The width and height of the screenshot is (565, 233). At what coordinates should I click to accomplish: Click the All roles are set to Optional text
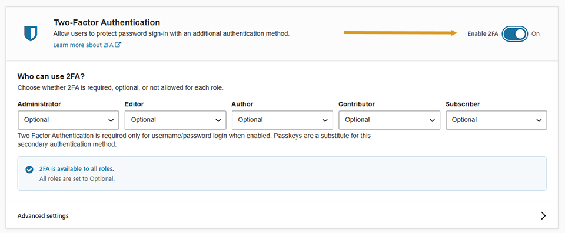77,178
